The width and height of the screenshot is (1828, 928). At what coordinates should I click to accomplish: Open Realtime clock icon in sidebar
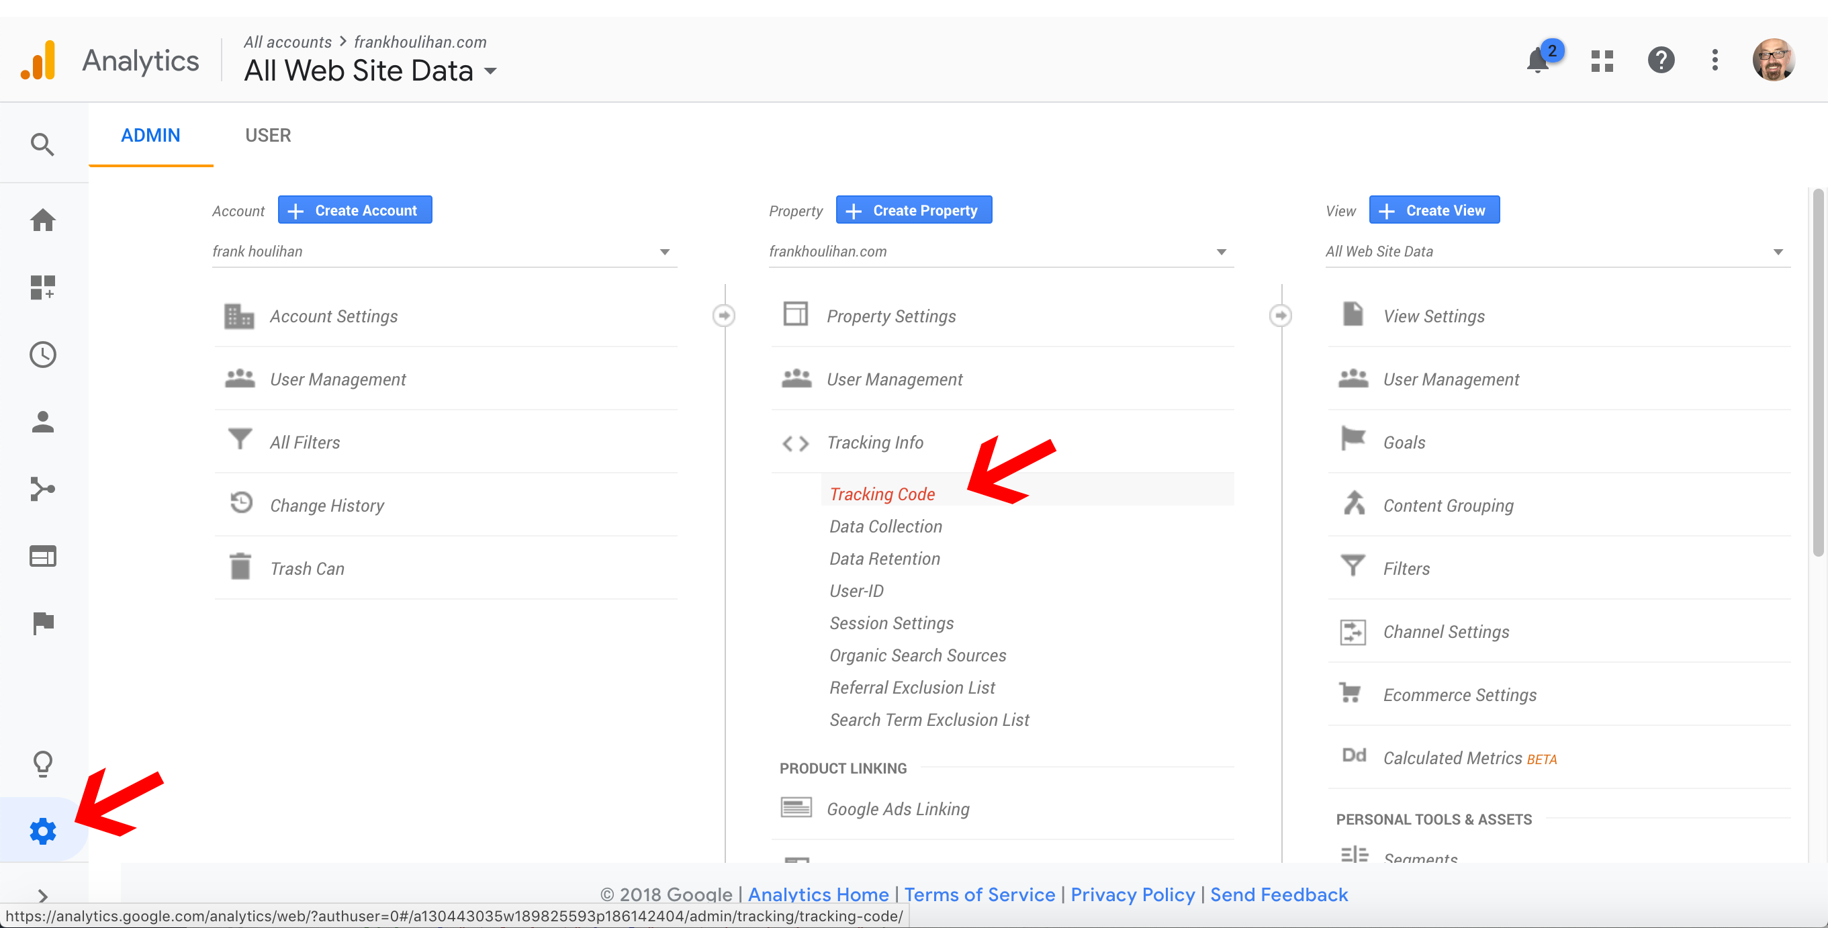42,355
